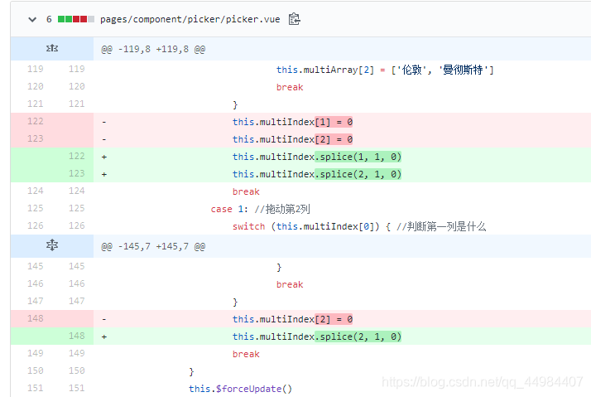Click the this.$forceUpdate() code line
Image resolution: width=591 pixels, height=397 pixels.
(241, 389)
